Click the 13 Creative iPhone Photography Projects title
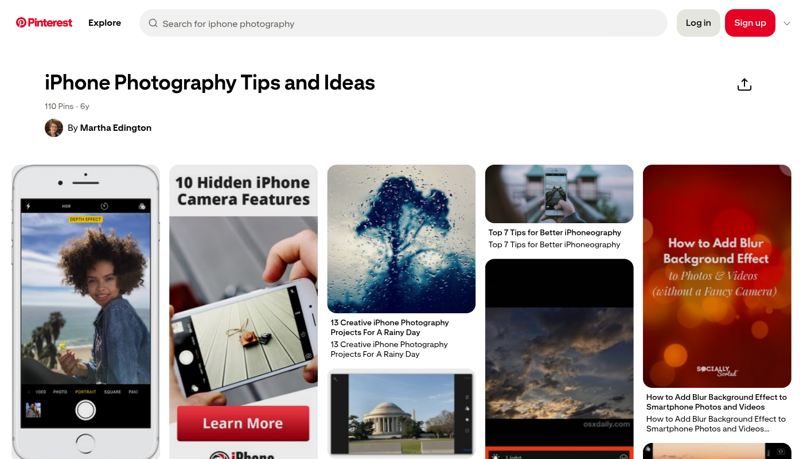 pyautogui.click(x=389, y=328)
